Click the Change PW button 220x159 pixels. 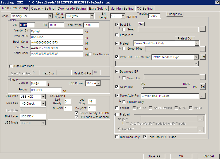click(175, 14)
